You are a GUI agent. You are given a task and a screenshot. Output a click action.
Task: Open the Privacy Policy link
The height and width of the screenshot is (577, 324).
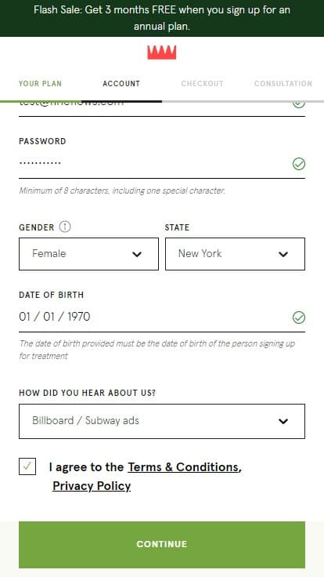pyautogui.click(x=92, y=486)
